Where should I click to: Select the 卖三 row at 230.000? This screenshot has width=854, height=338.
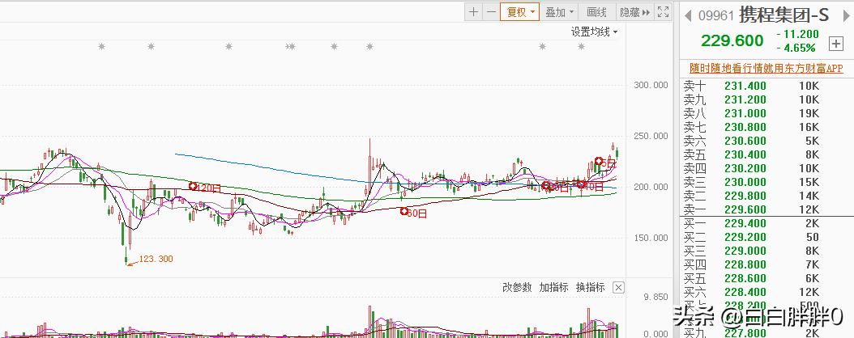click(766, 182)
